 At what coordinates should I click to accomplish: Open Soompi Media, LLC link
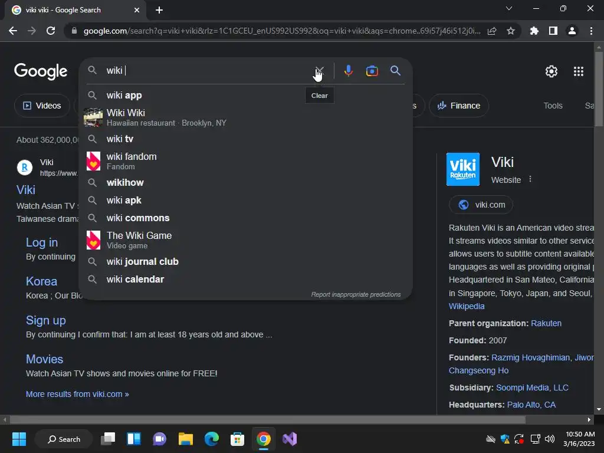click(x=532, y=388)
